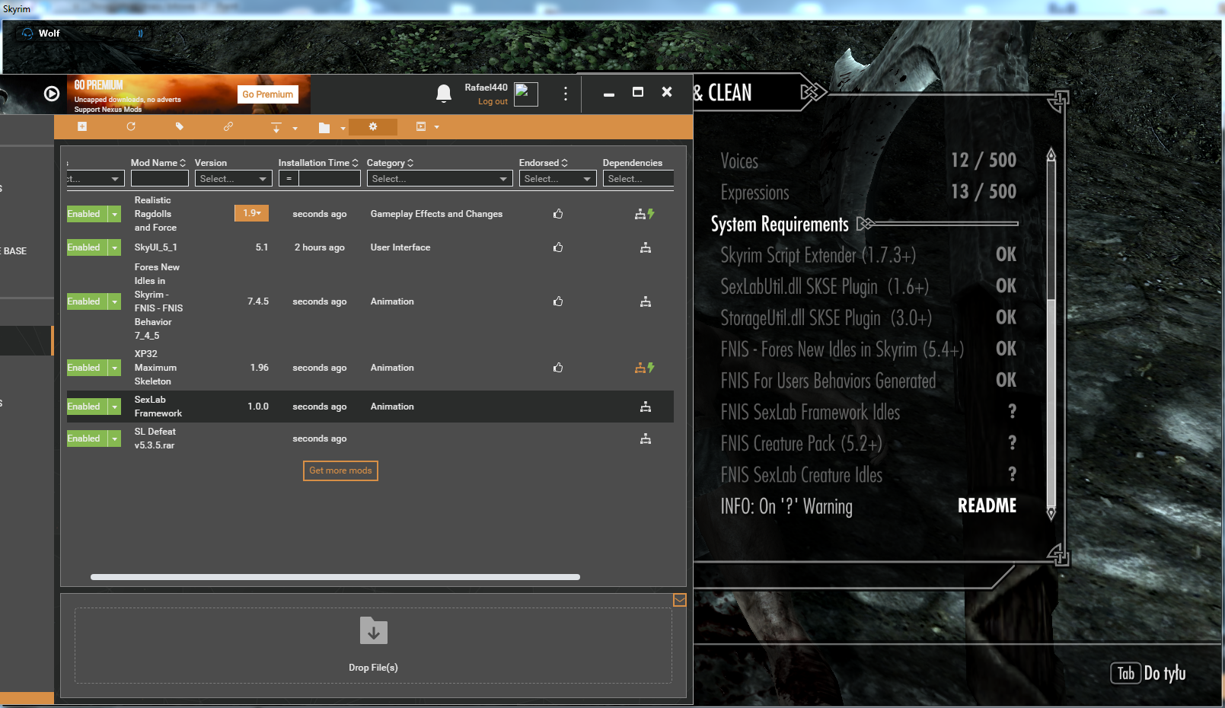1225x708 pixels.
Task: Select FNIS Creature Pack (5.2+) entry
Action: pyautogui.click(x=869, y=443)
